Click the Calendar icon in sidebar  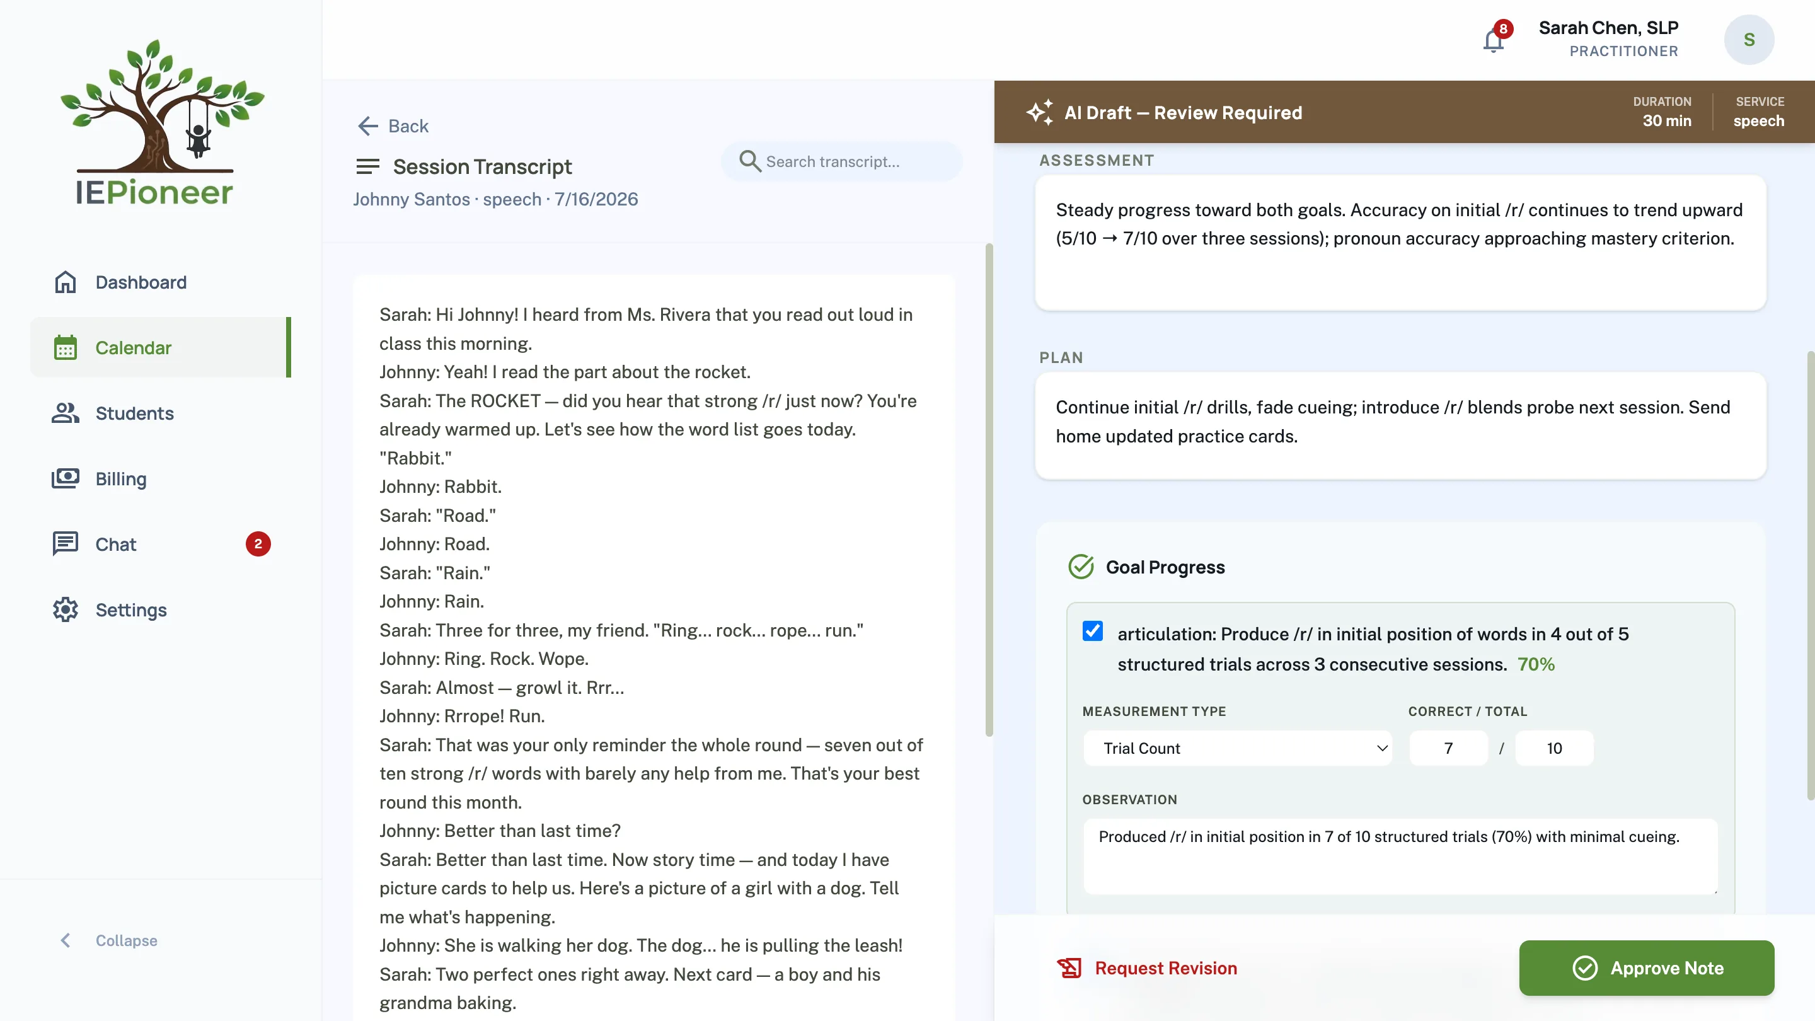pyautogui.click(x=66, y=347)
